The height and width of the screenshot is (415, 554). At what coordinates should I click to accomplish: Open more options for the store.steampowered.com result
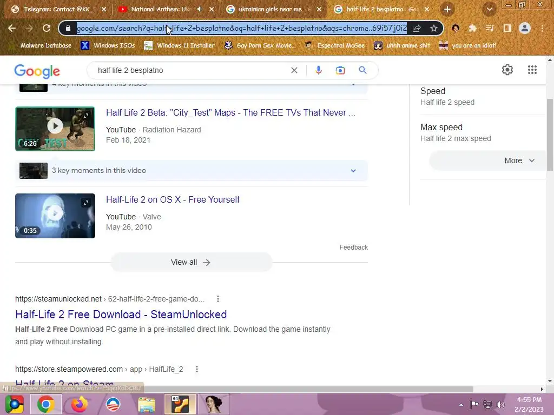click(197, 369)
